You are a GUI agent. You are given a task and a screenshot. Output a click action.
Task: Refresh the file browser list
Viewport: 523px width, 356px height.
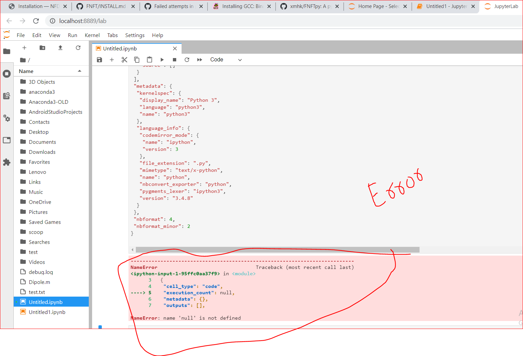(78, 48)
